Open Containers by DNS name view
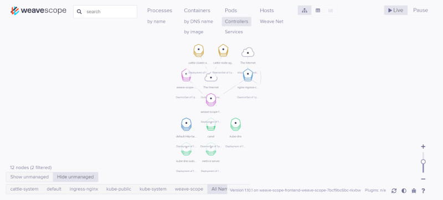 (x=198, y=22)
